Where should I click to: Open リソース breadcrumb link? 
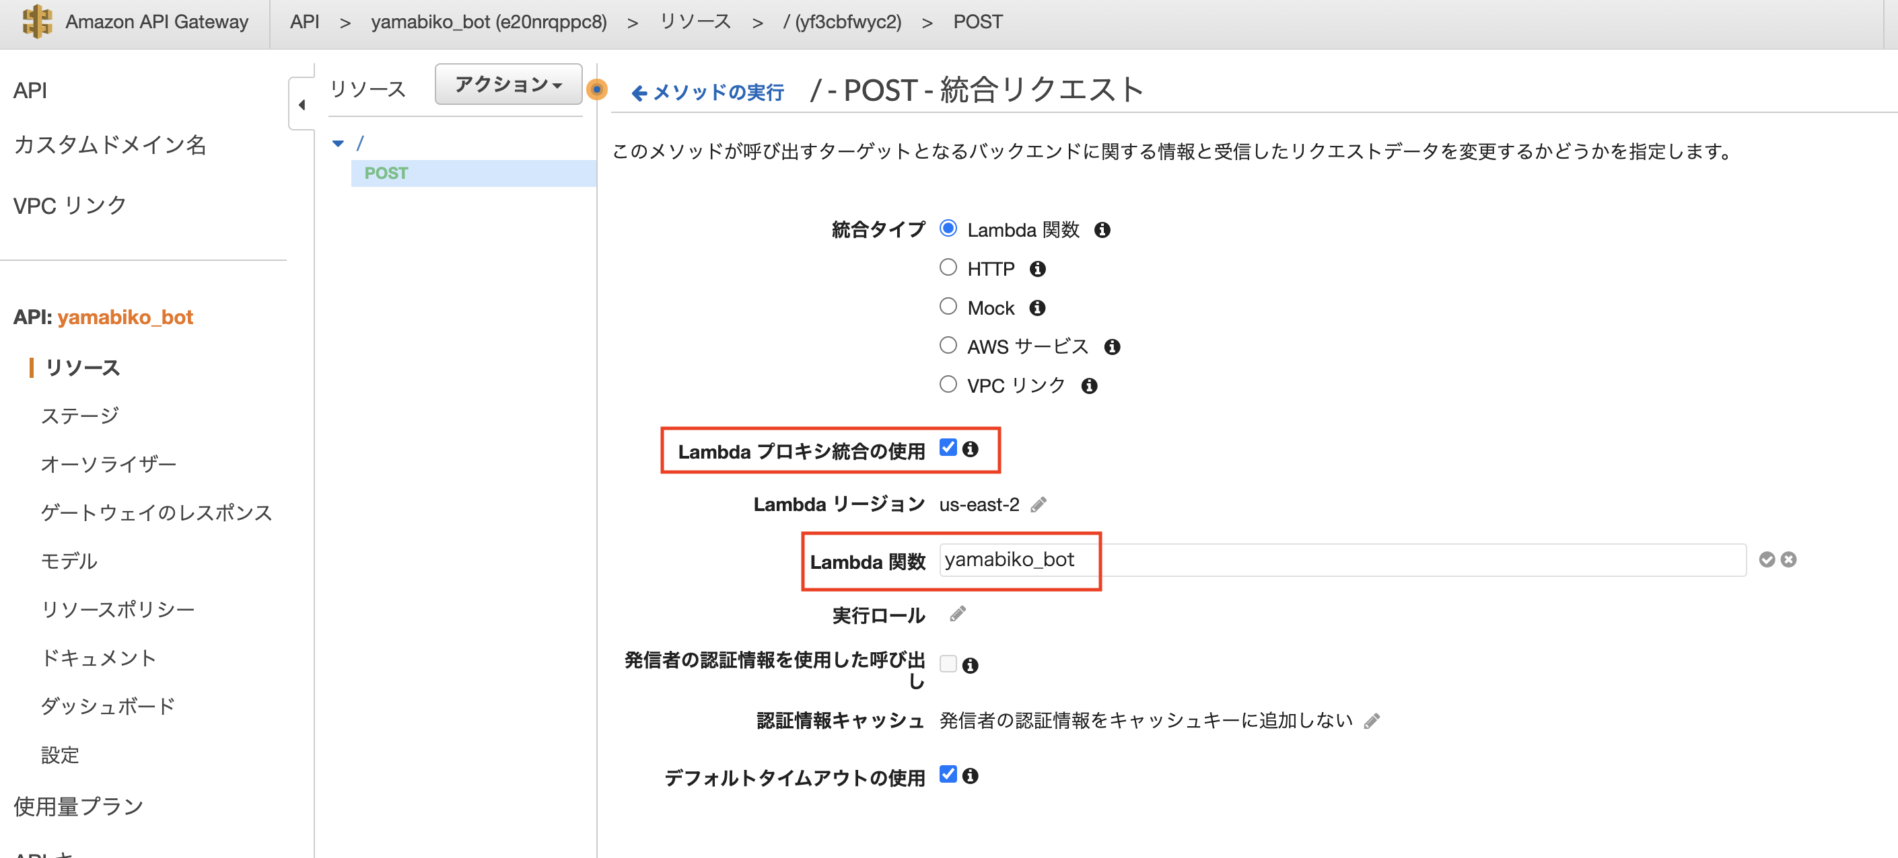[x=695, y=22]
